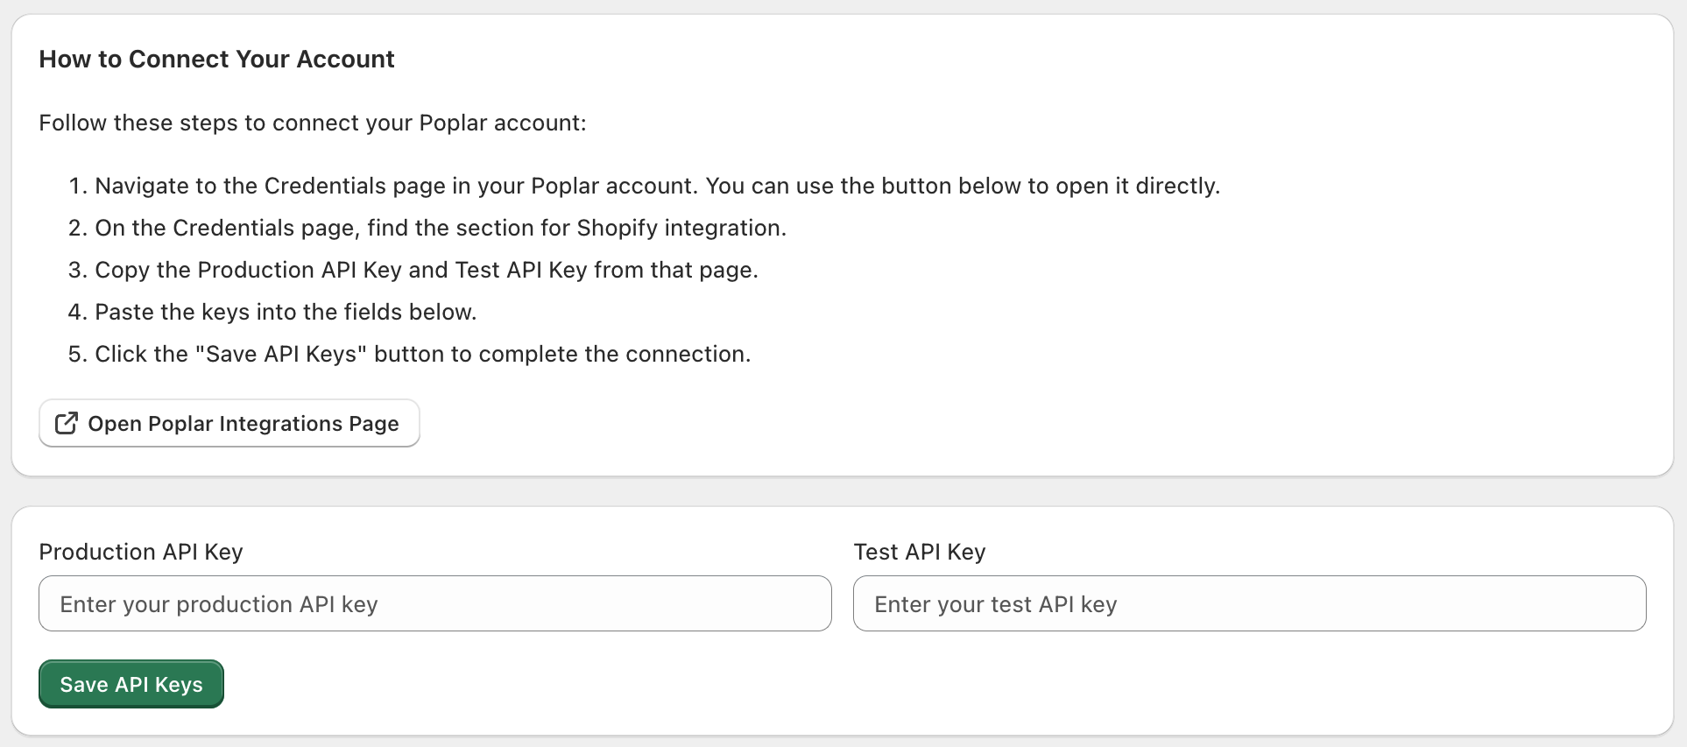
Task: Click the 'Test API Key' field label
Action: pyautogui.click(x=920, y=552)
